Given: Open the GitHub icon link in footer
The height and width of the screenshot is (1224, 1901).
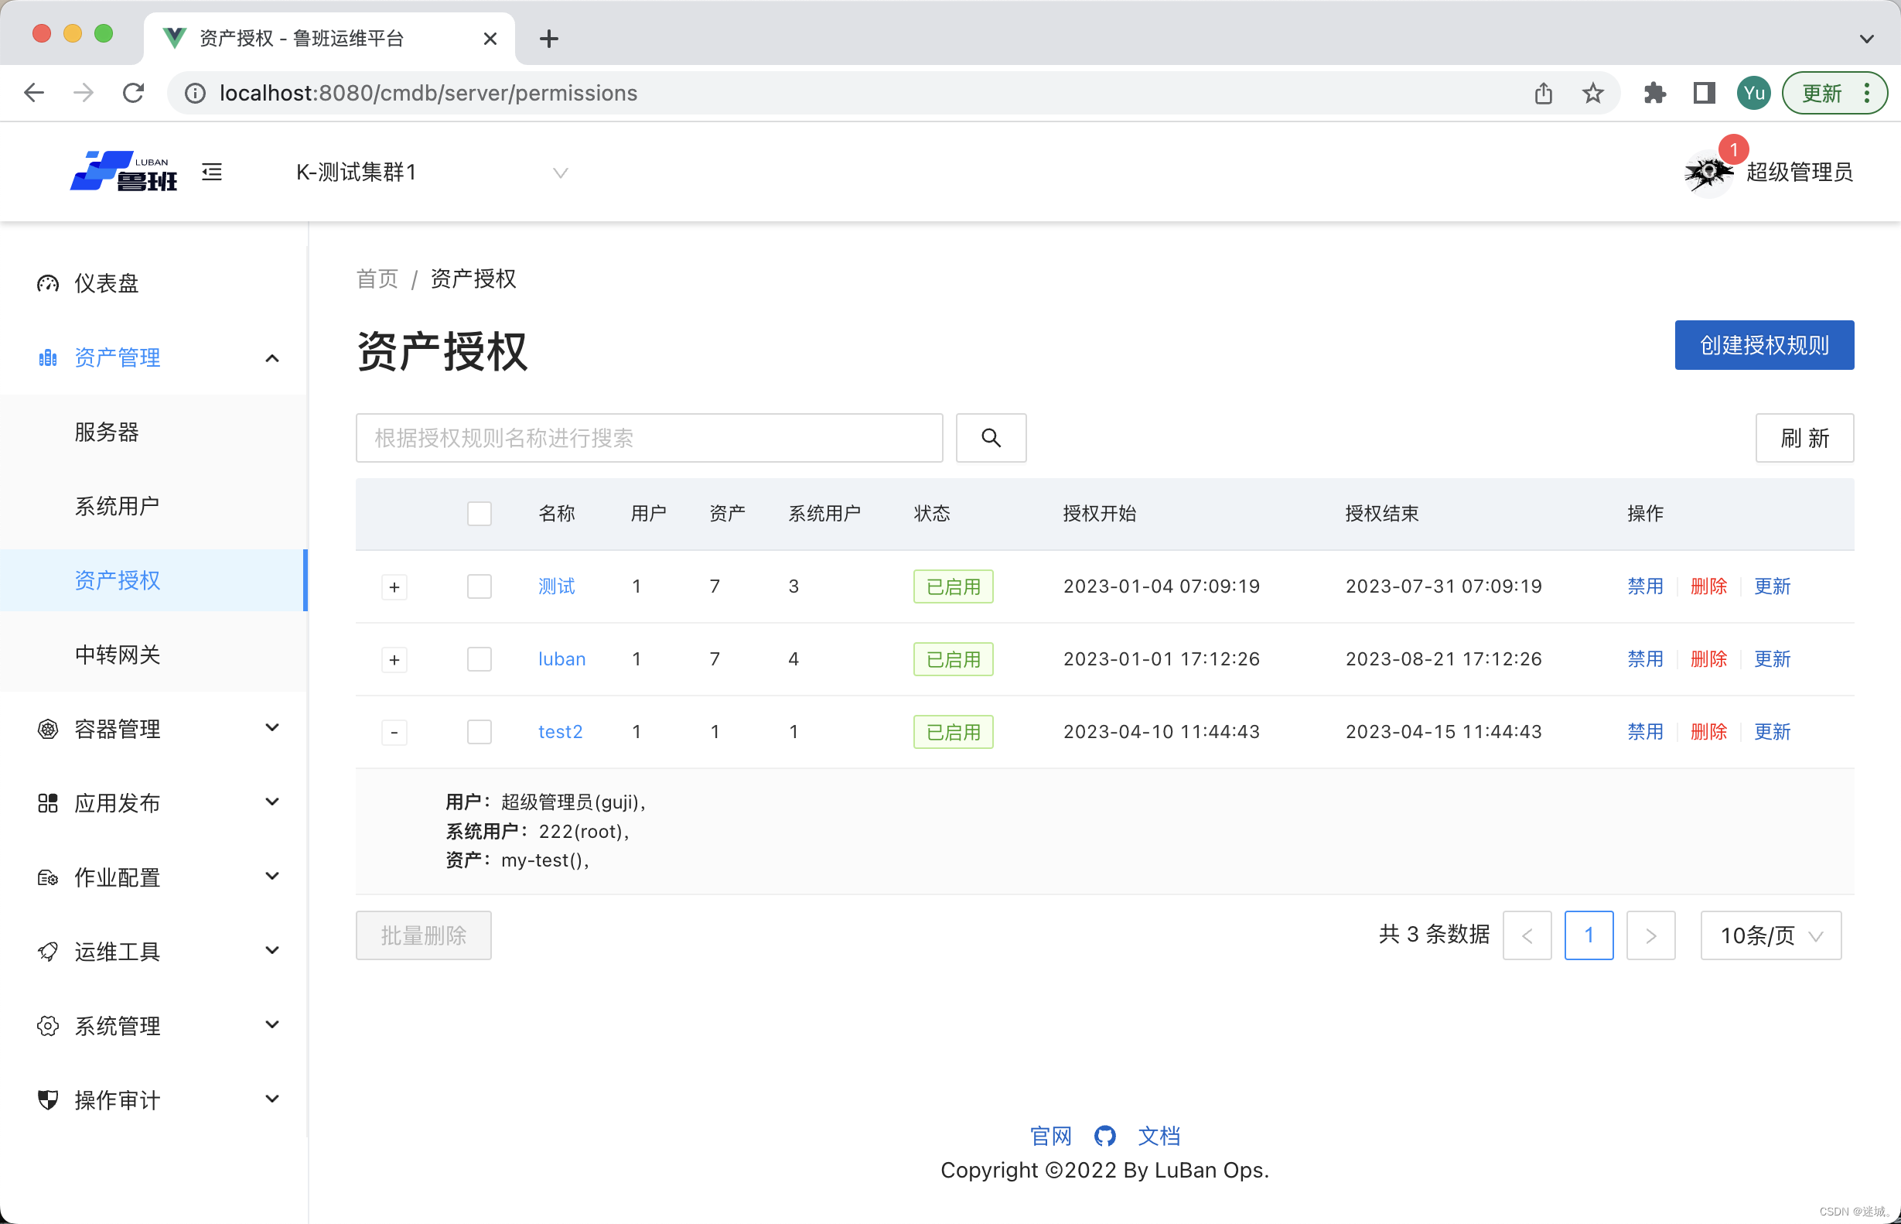Looking at the screenshot, I should (1104, 1136).
